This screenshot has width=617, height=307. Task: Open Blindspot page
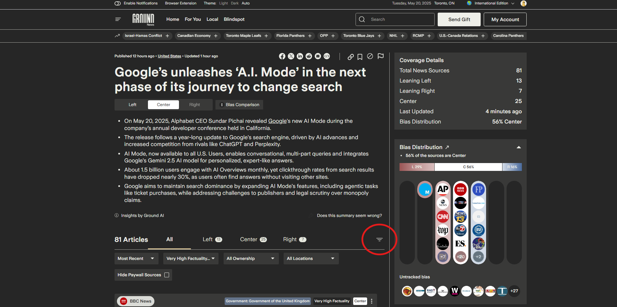pos(234,19)
